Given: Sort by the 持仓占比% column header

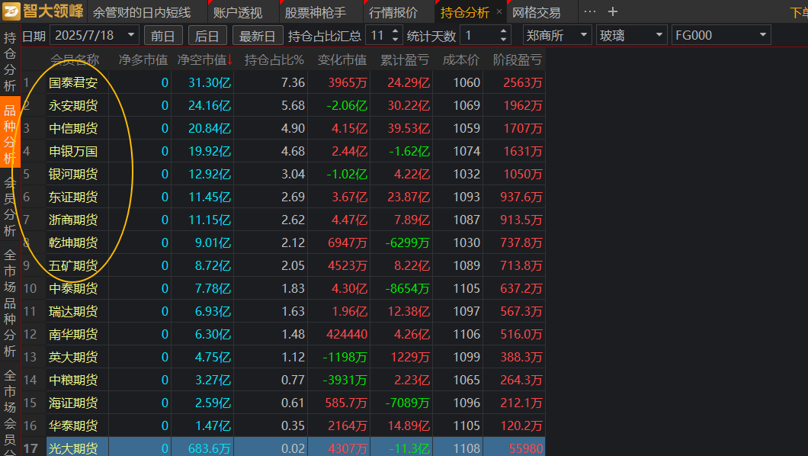Looking at the screenshot, I should (274, 59).
